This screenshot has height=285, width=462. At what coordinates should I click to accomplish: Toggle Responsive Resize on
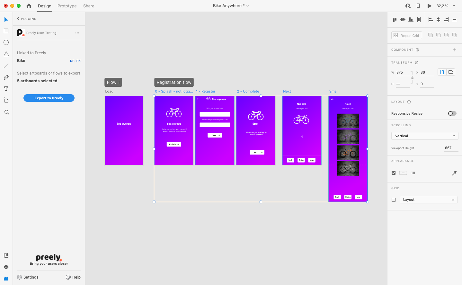click(x=452, y=113)
